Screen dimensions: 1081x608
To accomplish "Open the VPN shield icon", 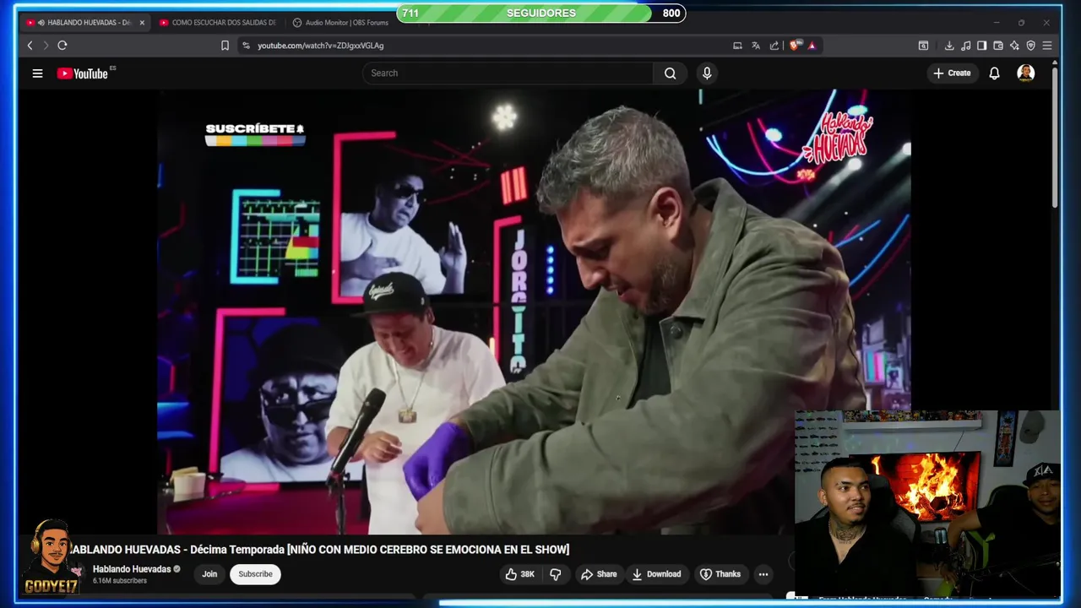I will (1030, 46).
